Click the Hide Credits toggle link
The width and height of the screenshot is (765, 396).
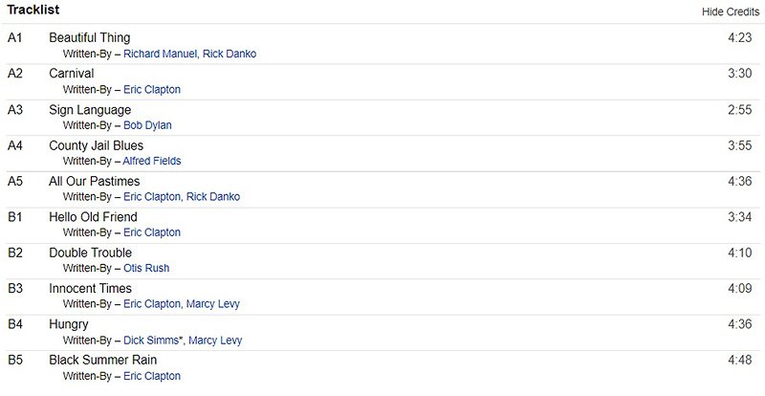729,11
